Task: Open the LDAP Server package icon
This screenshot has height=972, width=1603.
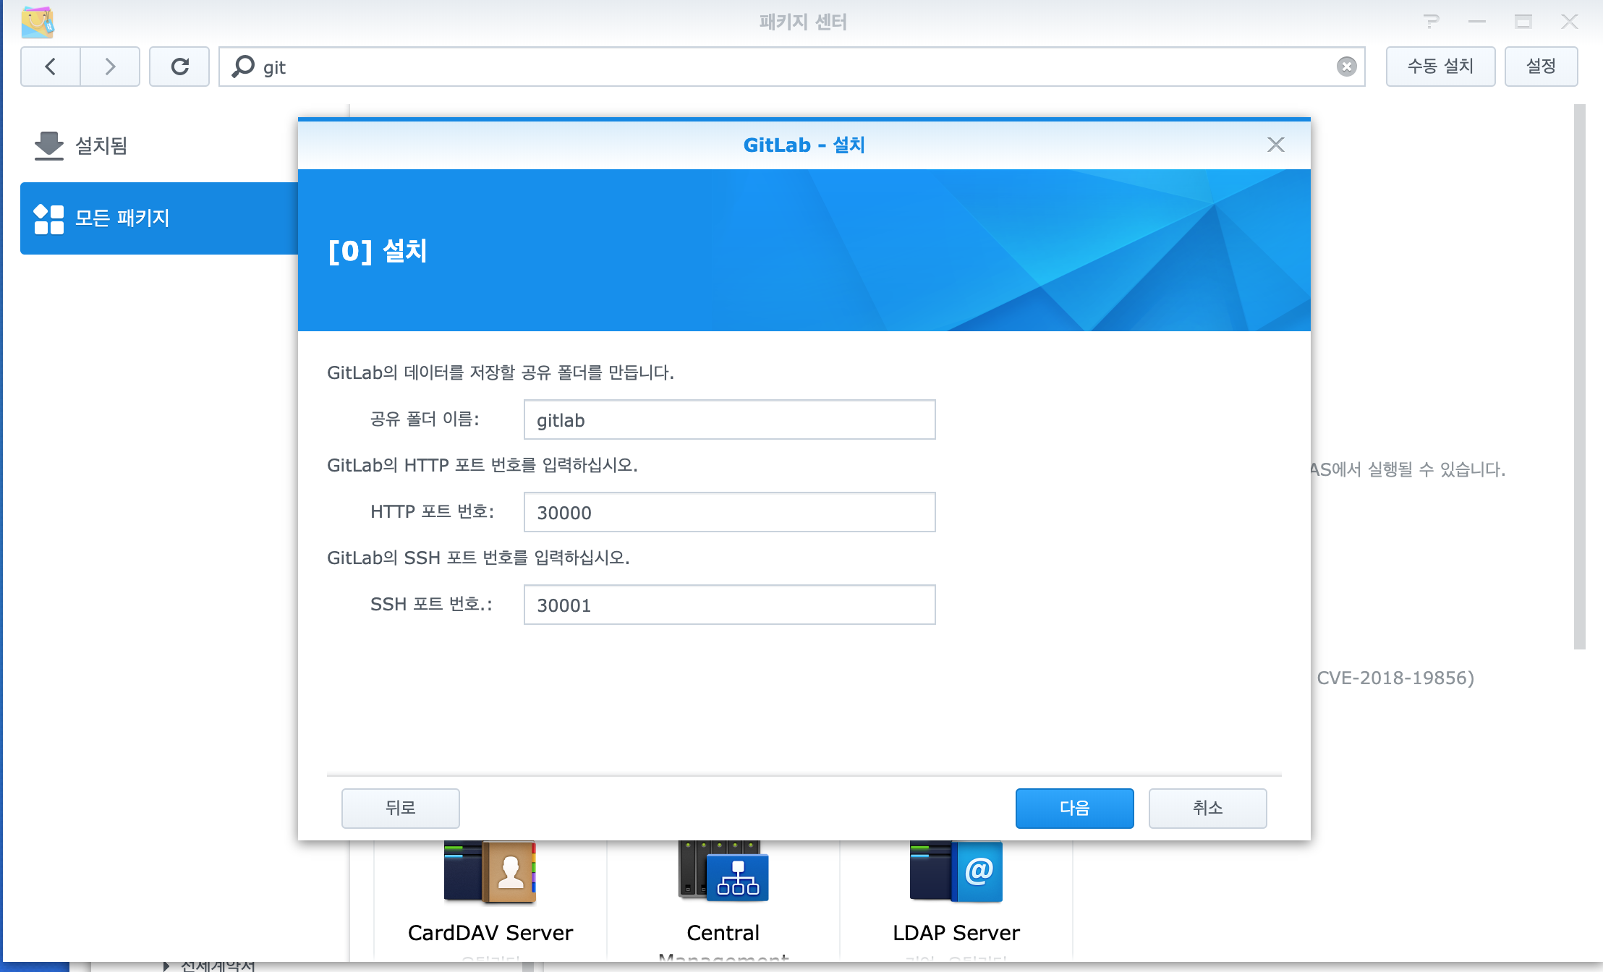Action: point(956,871)
